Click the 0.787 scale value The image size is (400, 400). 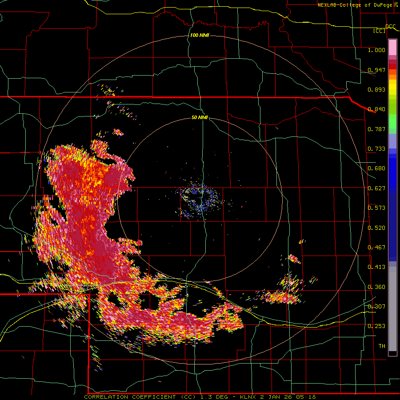tap(376, 129)
